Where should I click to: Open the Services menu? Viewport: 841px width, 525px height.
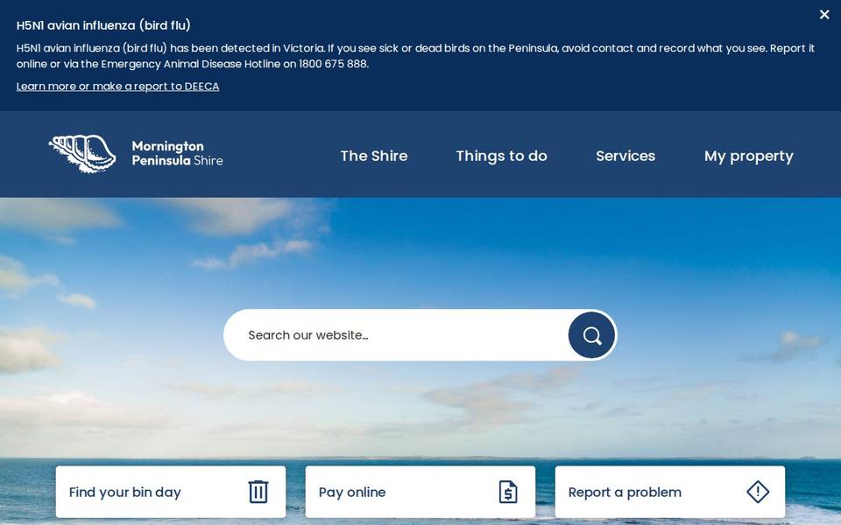pos(625,156)
